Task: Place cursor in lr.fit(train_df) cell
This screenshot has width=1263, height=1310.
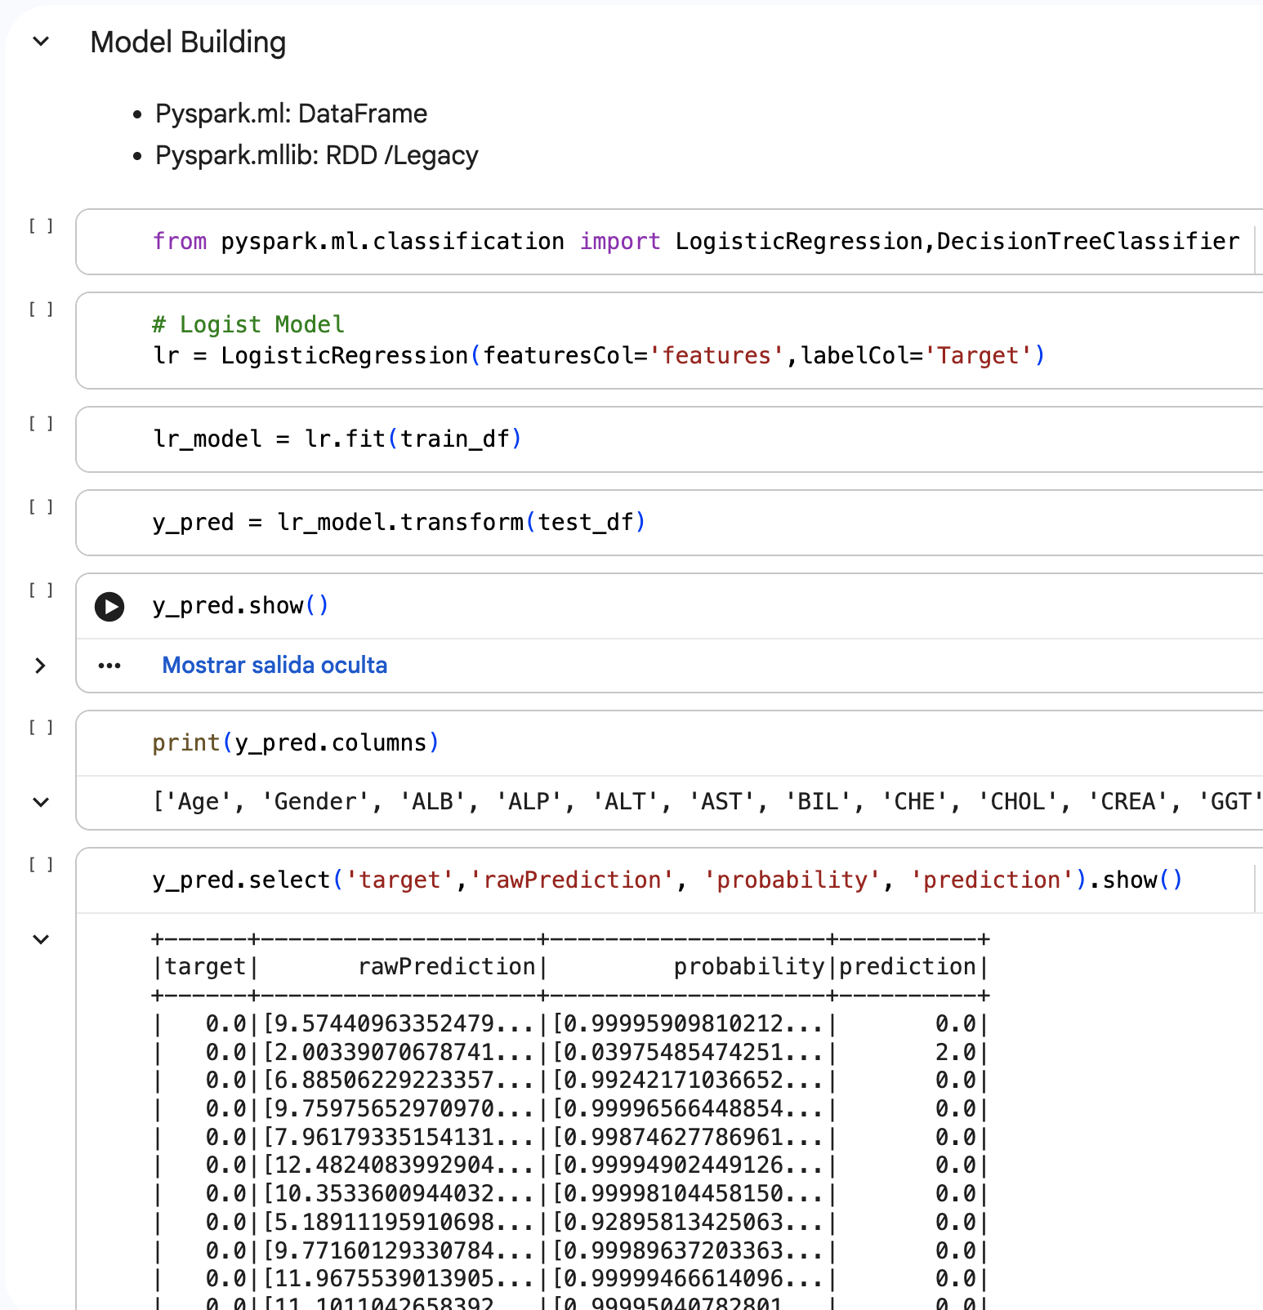Action: tap(337, 439)
